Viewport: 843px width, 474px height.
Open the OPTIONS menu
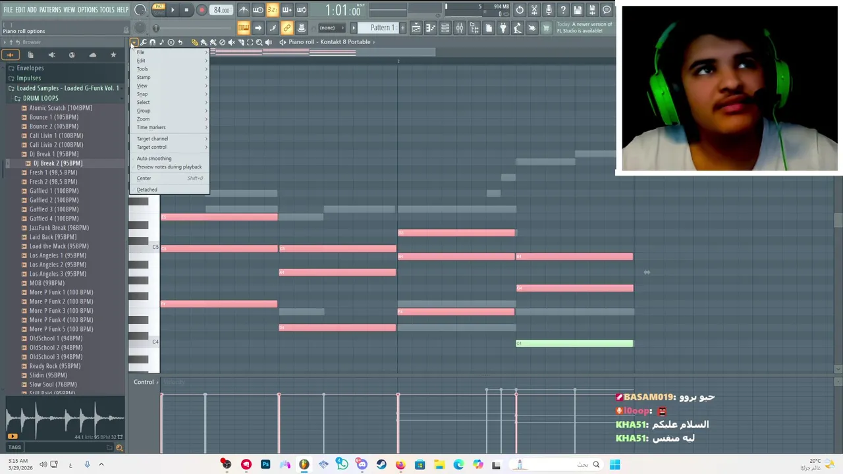(88, 10)
